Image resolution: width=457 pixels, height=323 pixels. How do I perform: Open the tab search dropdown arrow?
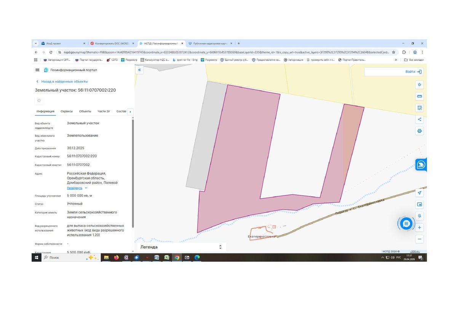36,43
